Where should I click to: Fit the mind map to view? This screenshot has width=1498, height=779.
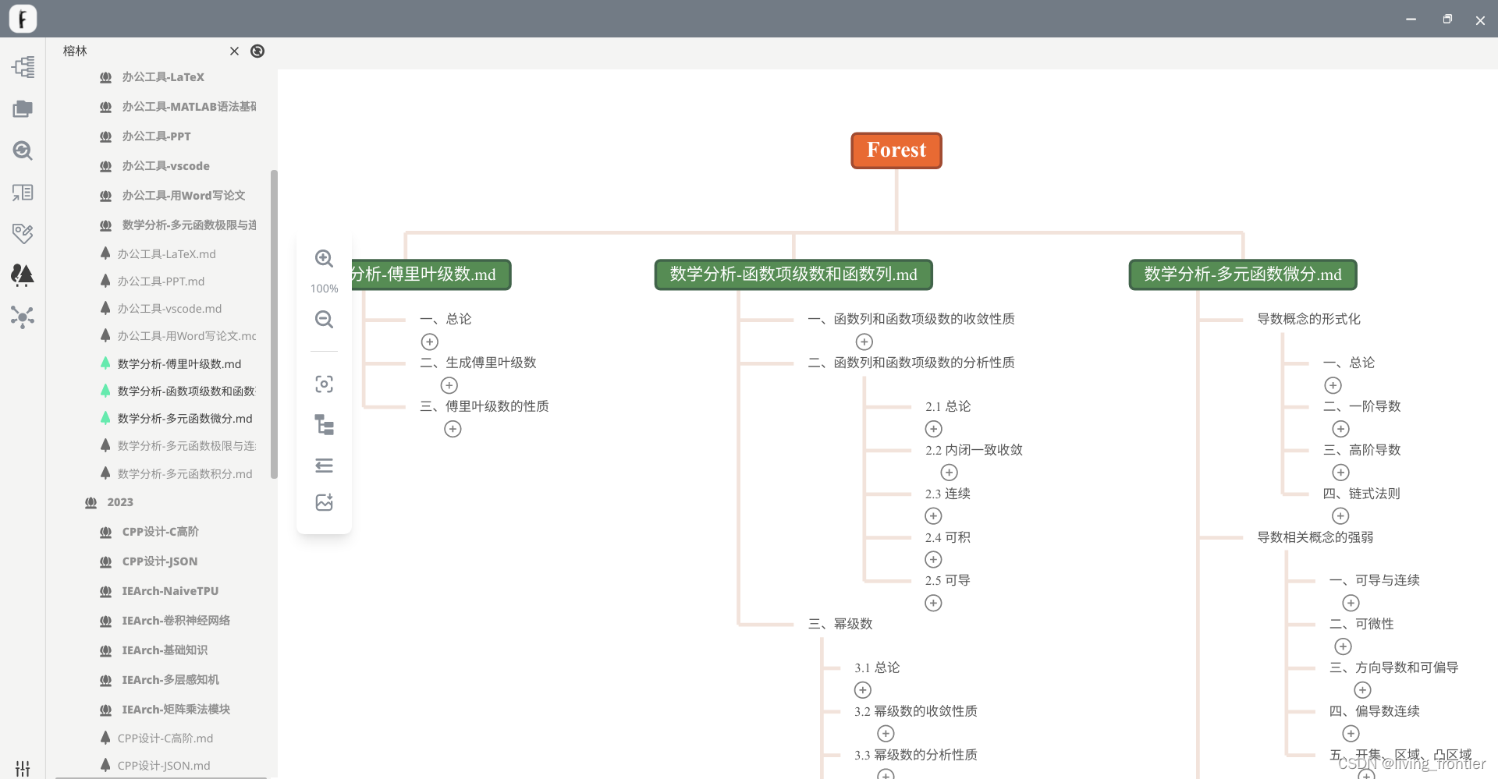[324, 384]
